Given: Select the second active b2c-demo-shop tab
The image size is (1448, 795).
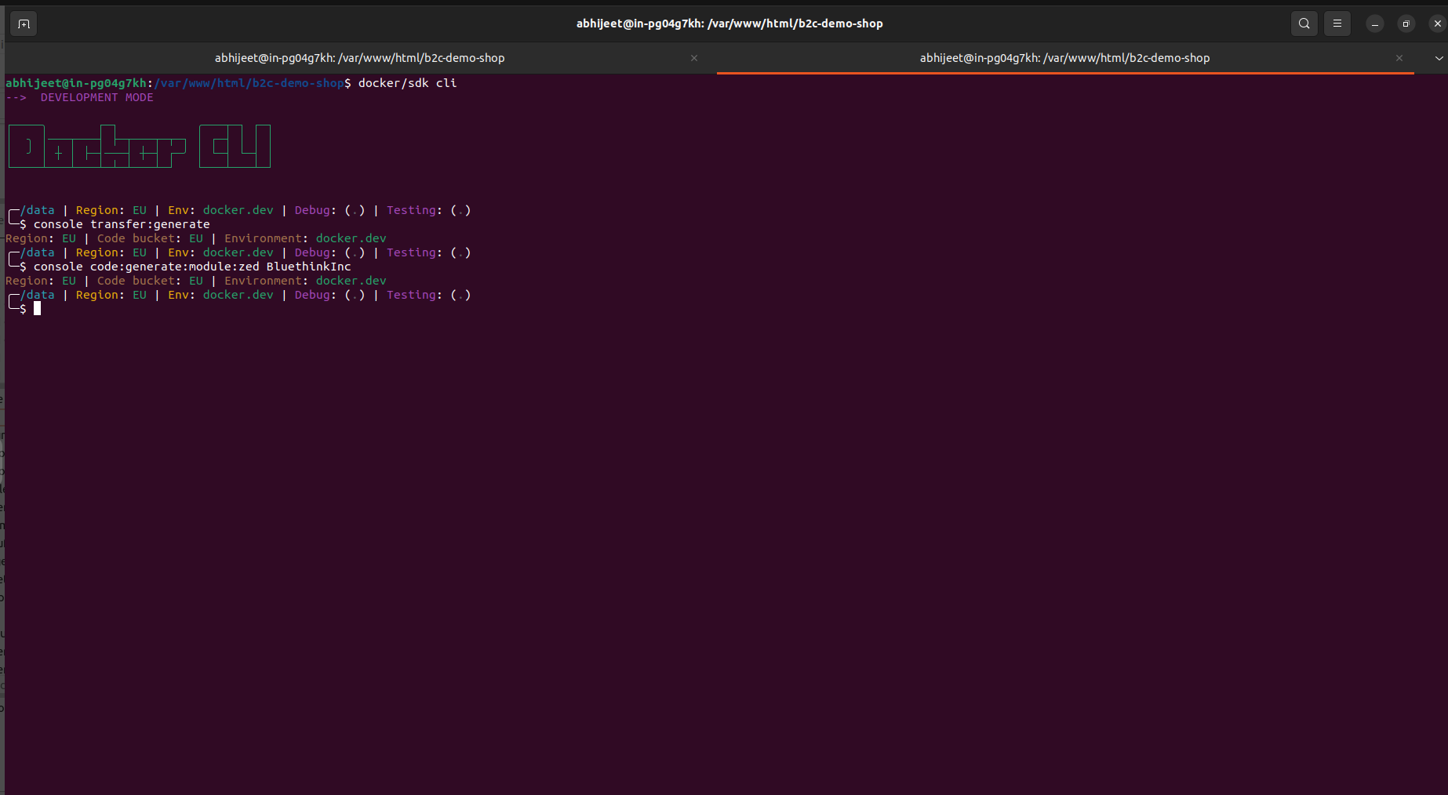Looking at the screenshot, I should click(x=1064, y=58).
